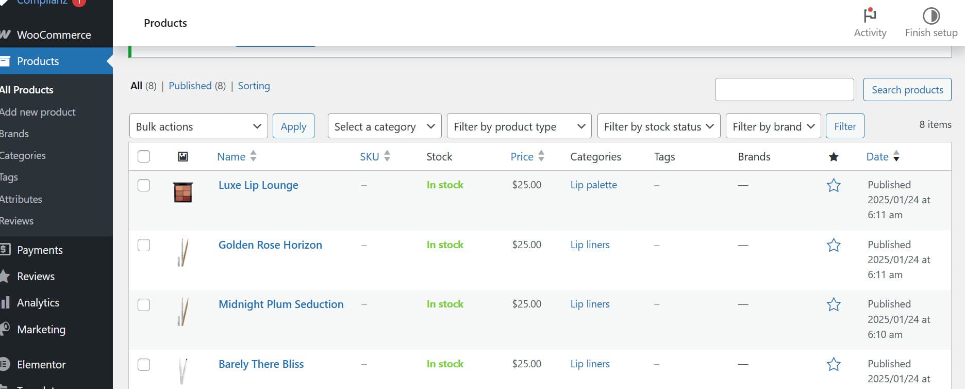965x389 pixels.
Task: Click the '8 items' count text
Action: coord(935,124)
